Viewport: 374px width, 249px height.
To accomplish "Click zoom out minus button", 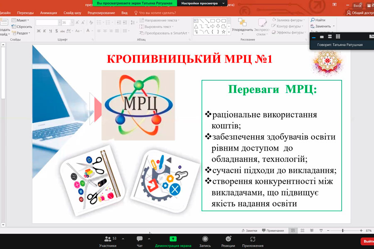I will tap(328, 230).
